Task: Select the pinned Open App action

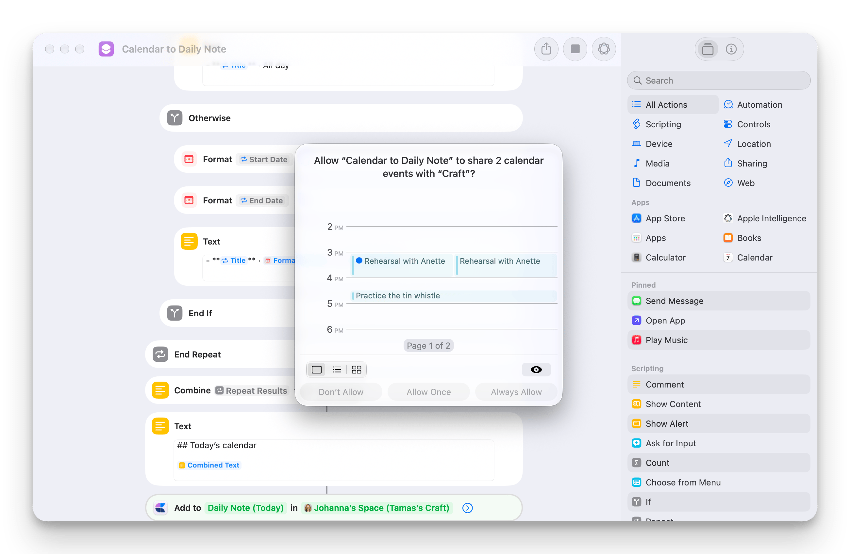Action: tap(719, 320)
